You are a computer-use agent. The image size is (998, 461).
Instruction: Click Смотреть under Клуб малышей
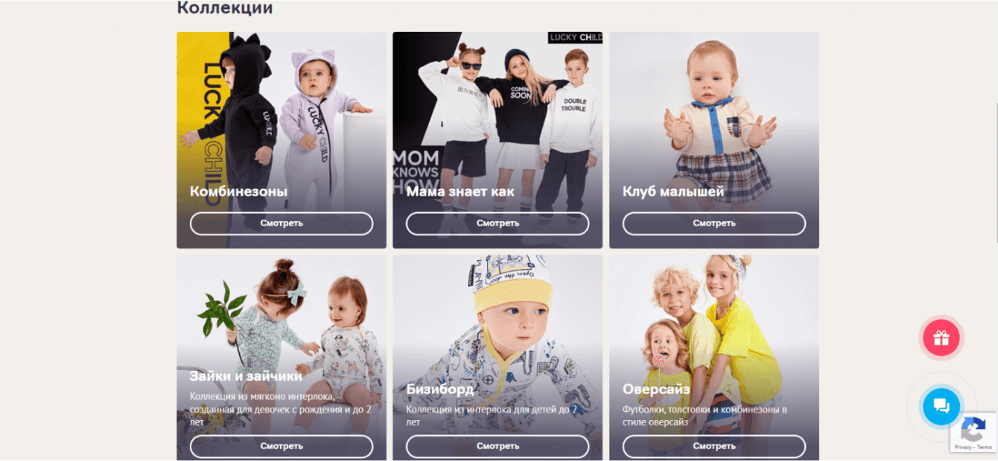coord(714,223)
